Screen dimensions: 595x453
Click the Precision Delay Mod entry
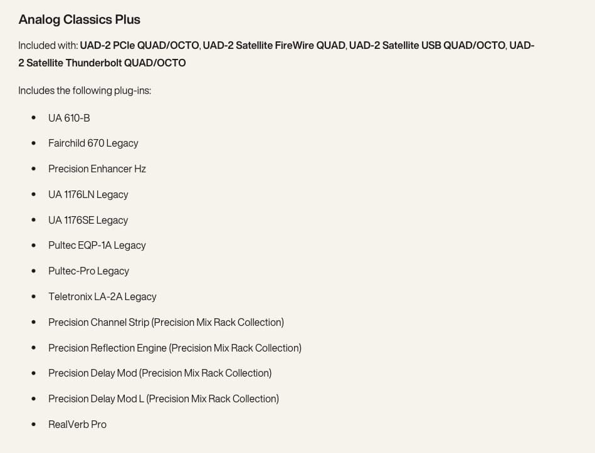(x=159, y=373)
